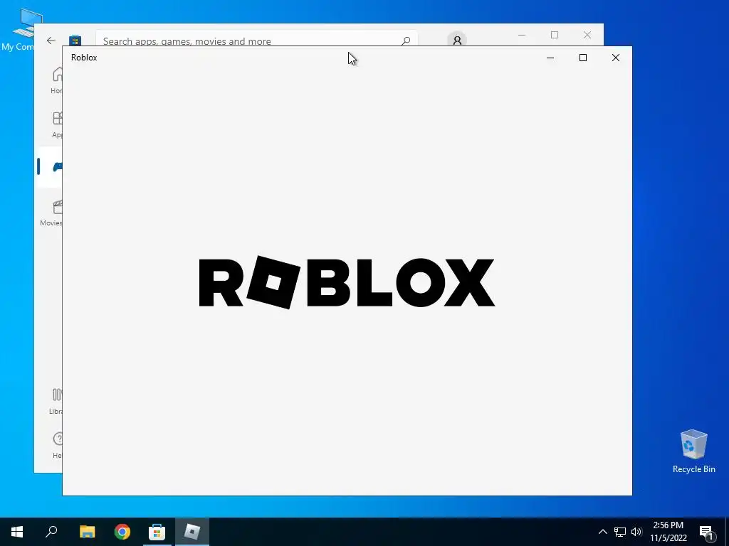Switch to Microsoft Store taskbar icon
This screenshot has width=729, height=546.
tap(157, 532)
